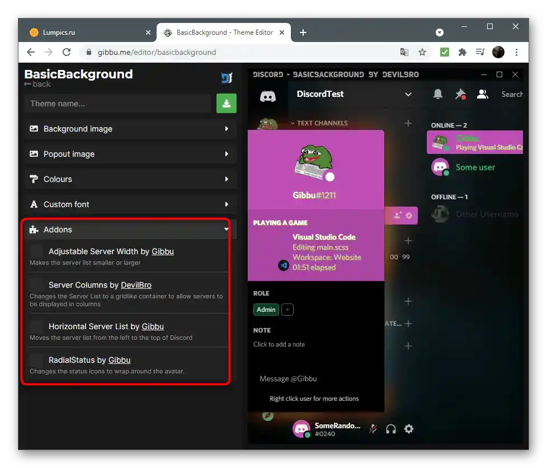Expand the Custom font section
This screenshot has height=468, width=547.
pos(130,204)
